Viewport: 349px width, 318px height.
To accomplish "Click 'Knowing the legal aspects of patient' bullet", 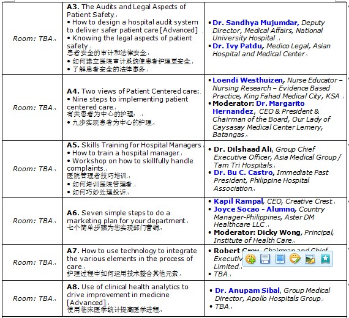I will [x=129, y=42].
